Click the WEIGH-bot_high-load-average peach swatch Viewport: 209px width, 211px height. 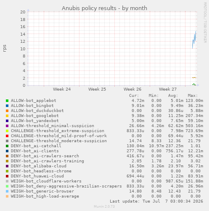point(7,196)
